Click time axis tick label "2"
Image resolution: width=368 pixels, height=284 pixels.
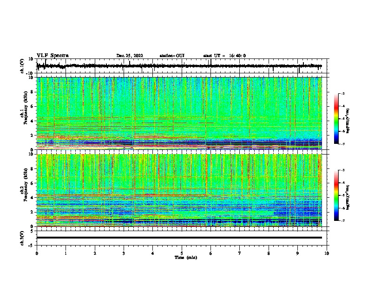click(x=95, y=253)
